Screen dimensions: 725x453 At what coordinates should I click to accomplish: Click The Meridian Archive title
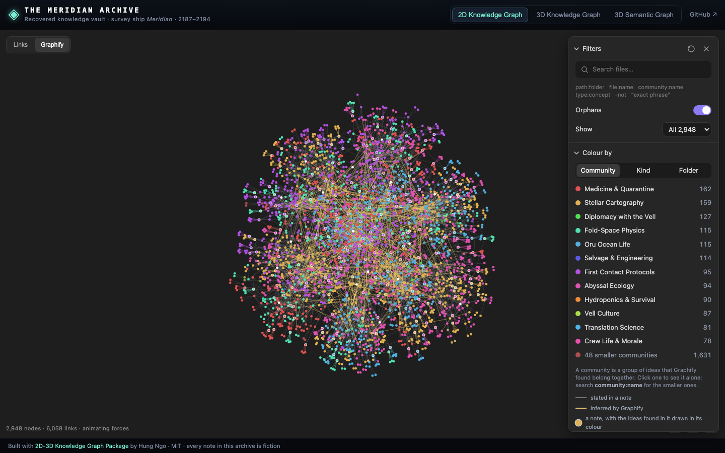(82, 10)
